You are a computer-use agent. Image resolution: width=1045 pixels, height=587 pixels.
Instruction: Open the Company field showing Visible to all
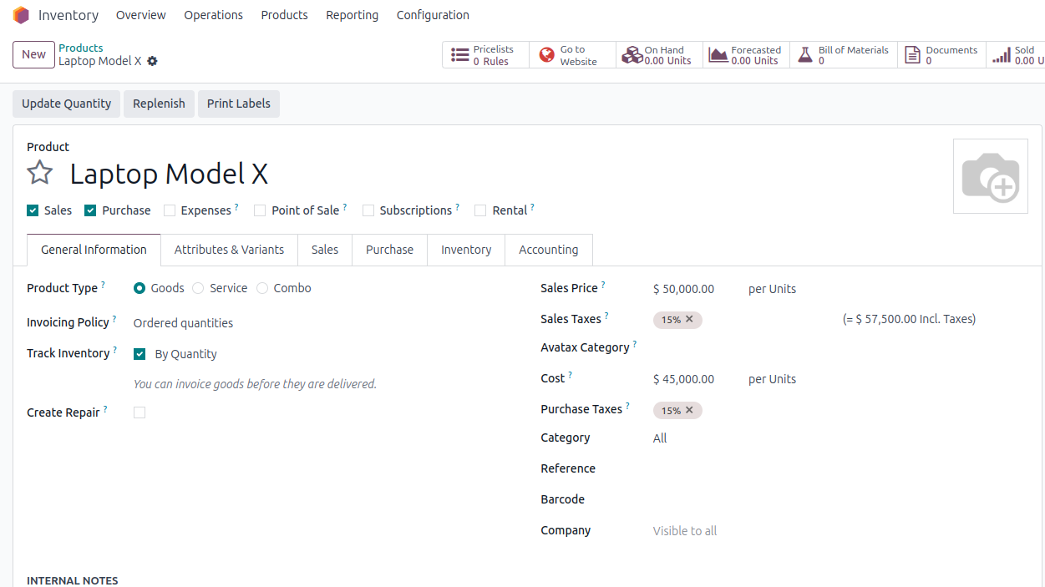[684, 530]
